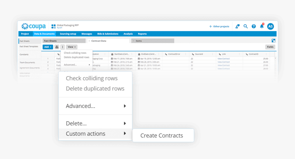295x159 pixels.
Task: Choose Delete duplicated rows in the enlarged menu
Action: (x=95, y=88)
